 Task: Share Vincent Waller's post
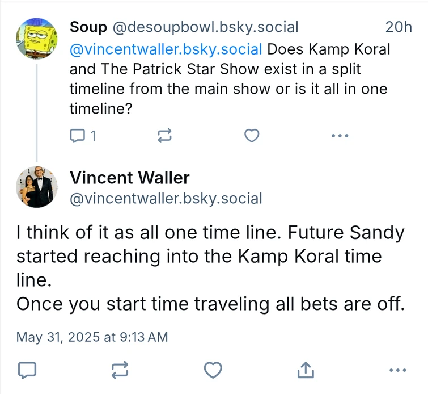click(x=306, y=370)
